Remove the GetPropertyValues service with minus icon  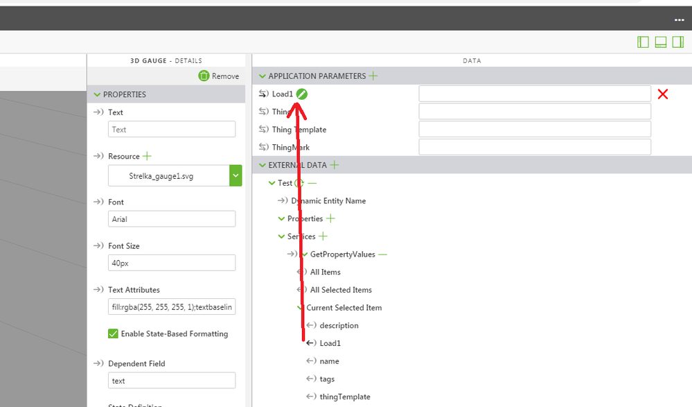tap(382, 254)
